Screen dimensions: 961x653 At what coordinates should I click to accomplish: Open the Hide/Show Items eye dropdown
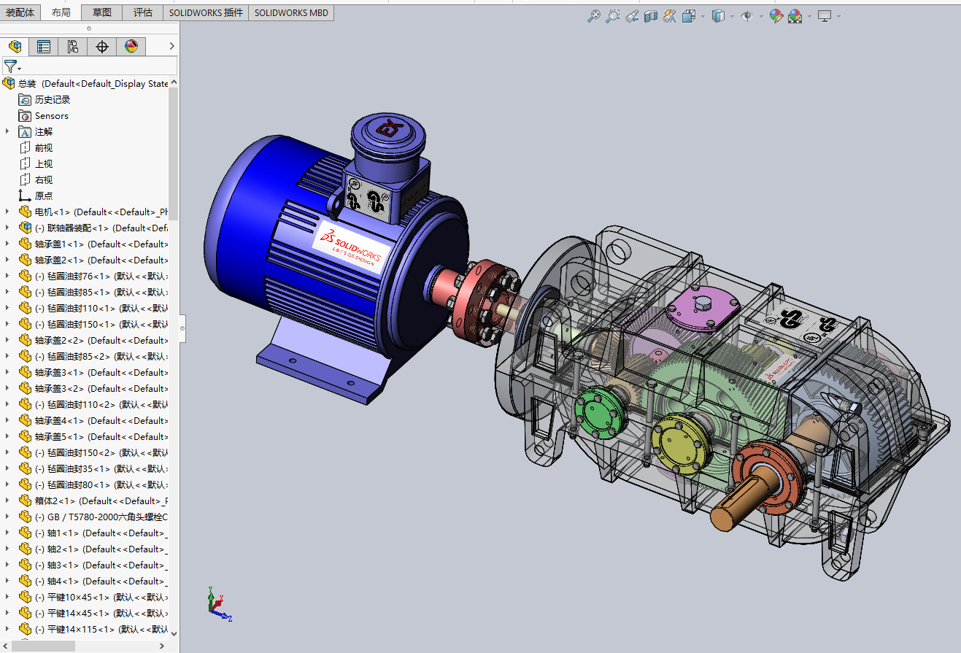click(x=760, y=16)
